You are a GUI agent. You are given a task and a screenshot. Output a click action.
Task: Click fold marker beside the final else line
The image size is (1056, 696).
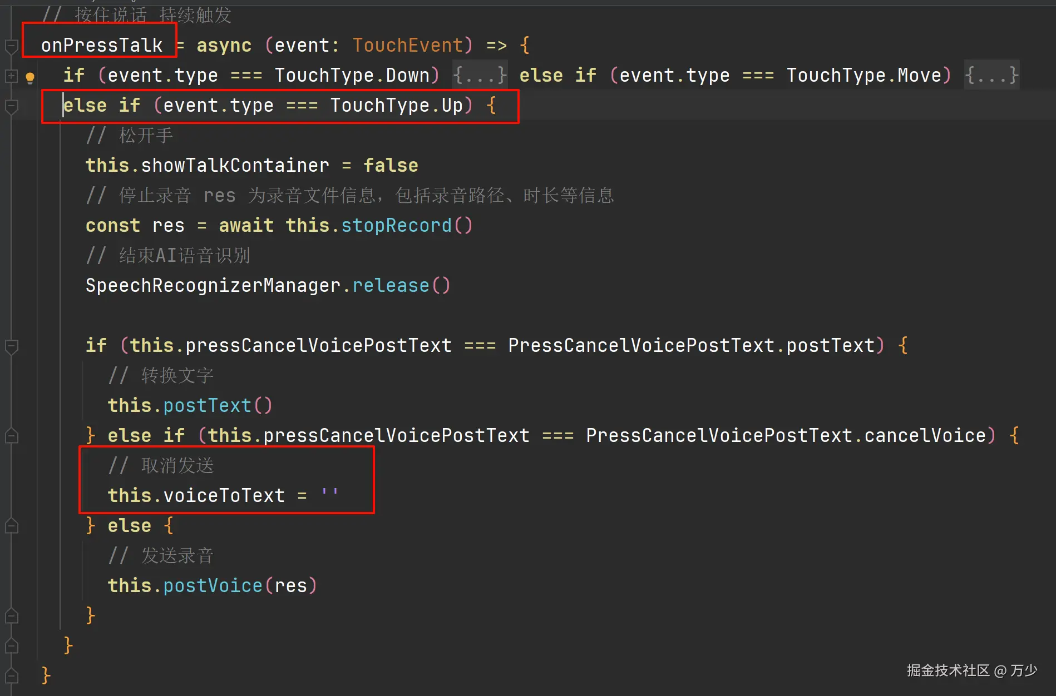11,526
